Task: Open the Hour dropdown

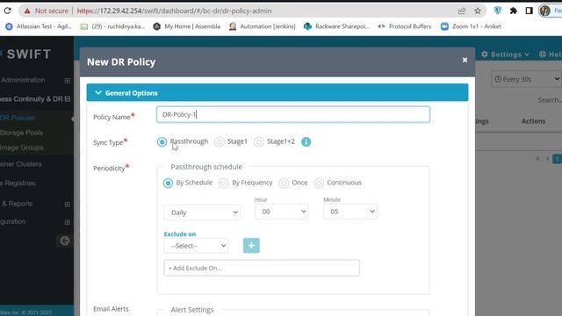Action: tap(282, 212)
